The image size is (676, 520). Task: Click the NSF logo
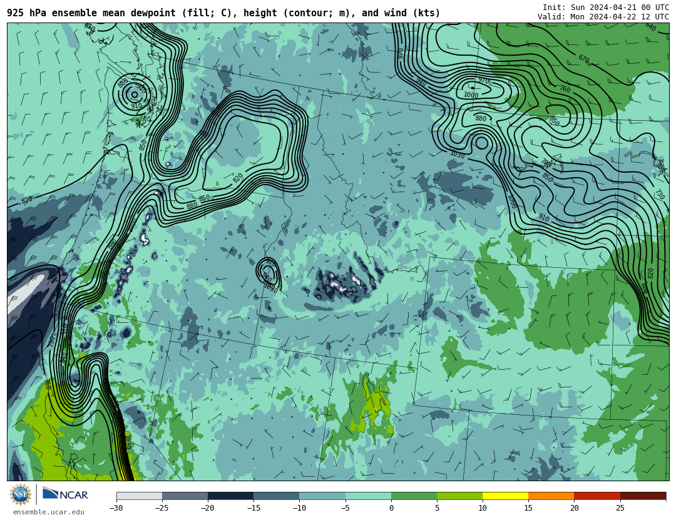pos(21,494)
